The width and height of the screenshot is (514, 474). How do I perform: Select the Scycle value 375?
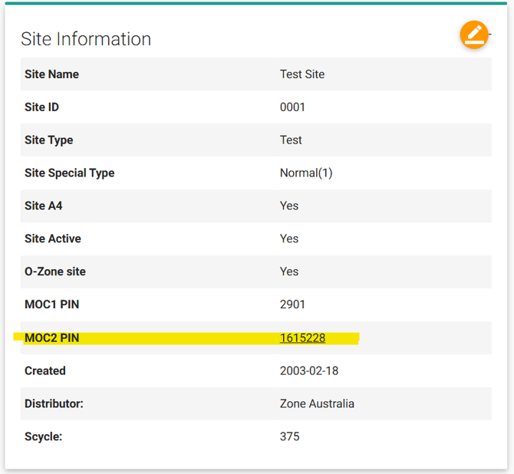point(289,436)
